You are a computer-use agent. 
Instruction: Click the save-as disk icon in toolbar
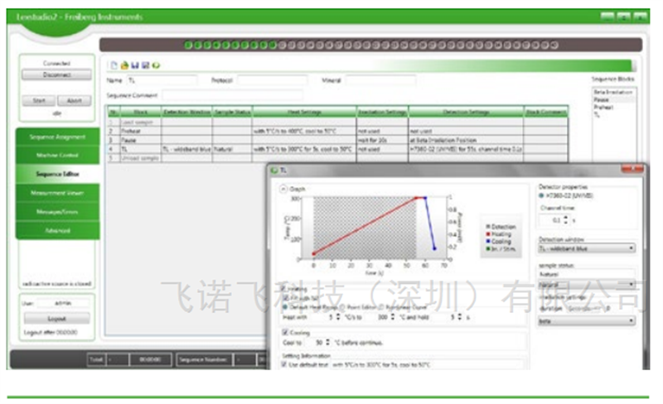coord(145,65)
